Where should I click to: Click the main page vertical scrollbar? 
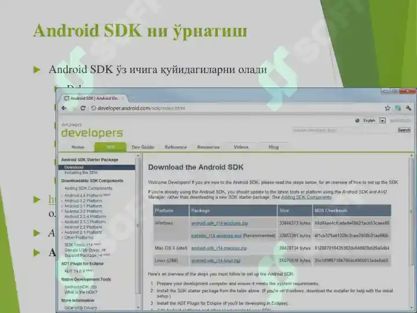tap(412, 212)
